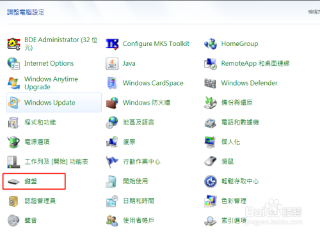The height and width of the screenshot is (233, 320).
Task: Open the 色彩管理 icon
Action: tap(211, 201)
